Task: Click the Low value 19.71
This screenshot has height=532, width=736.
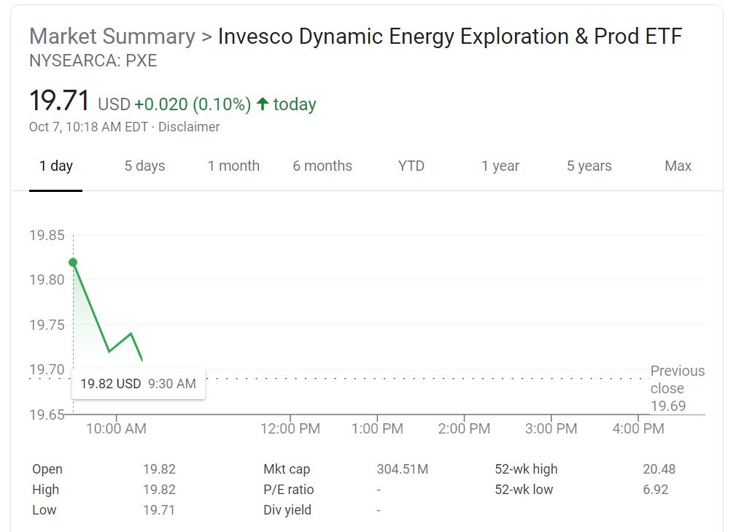Action: [x=159, y=510]
